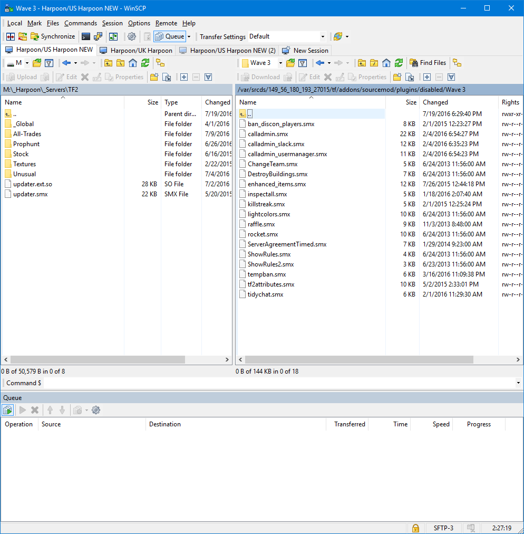Open local directory icon beside the M drive
The image size is (524, 534).
pos(37,63)
